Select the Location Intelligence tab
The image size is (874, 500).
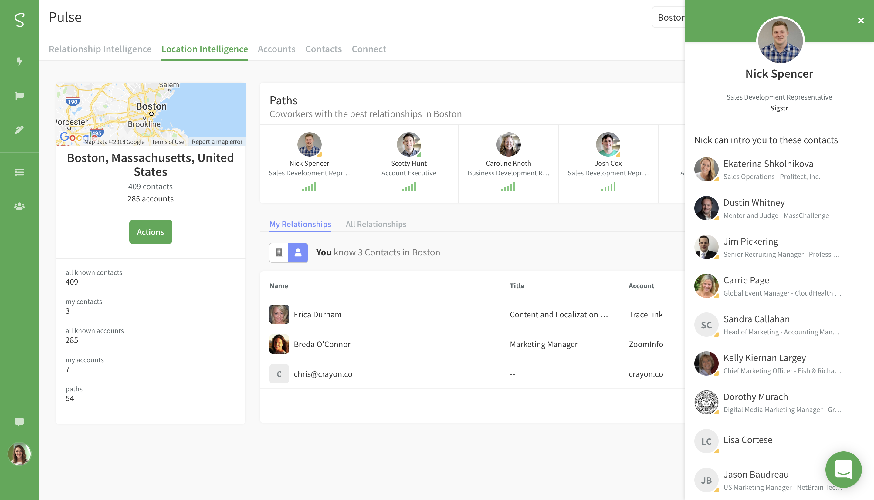tap(205, 49)
